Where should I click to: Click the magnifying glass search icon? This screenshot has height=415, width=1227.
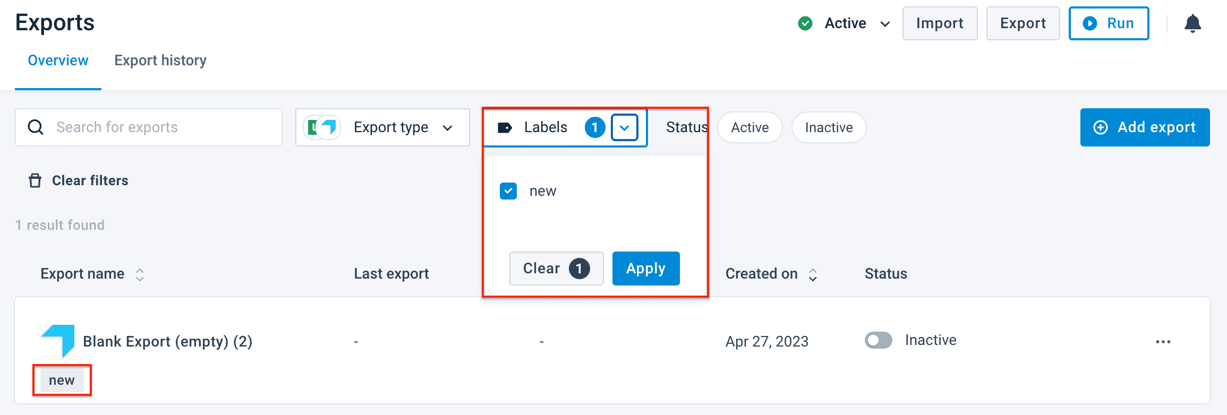[36, 127]
